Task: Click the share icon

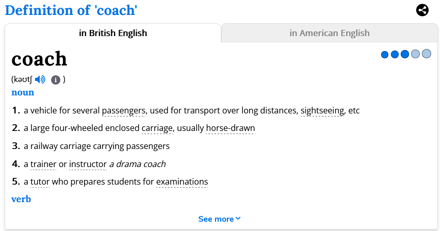Action: point(422,10)
